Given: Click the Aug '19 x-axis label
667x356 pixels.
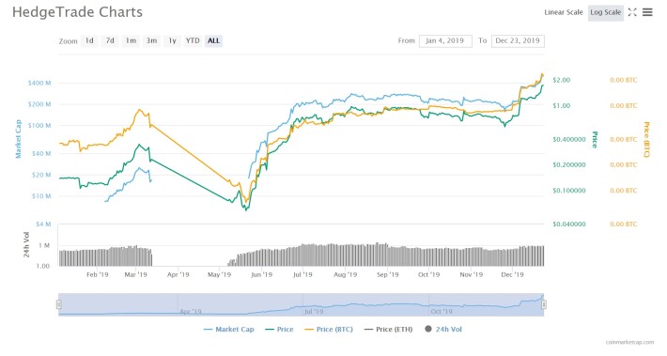Looking at the screenshot, I should tap(346, 275).
